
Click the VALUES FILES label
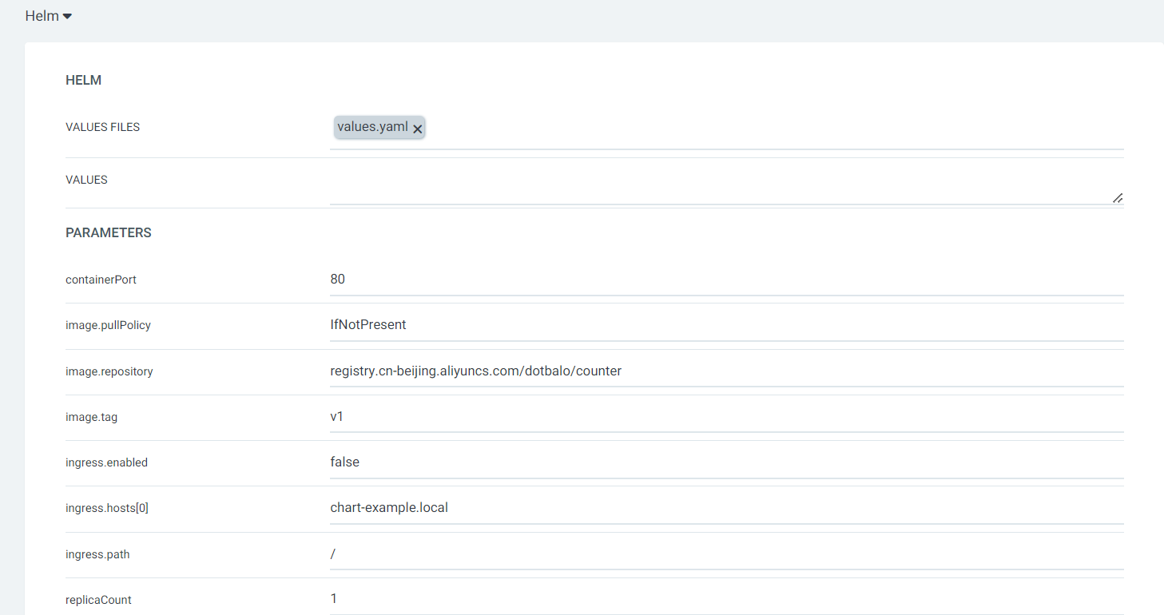click(102, 127)
